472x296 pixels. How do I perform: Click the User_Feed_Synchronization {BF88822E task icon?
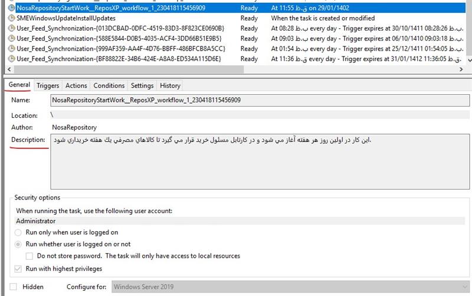(11, 59)
